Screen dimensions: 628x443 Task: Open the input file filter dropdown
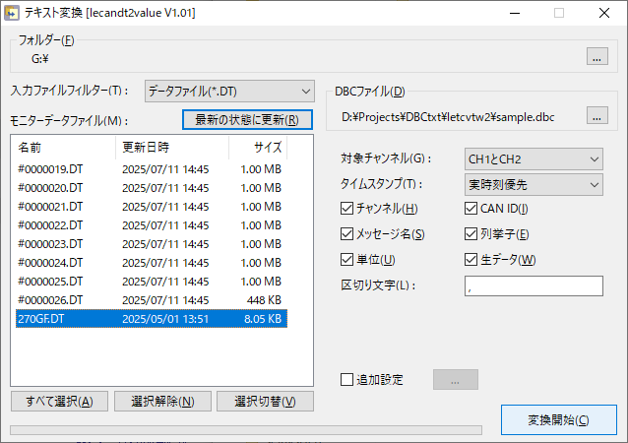228,91
